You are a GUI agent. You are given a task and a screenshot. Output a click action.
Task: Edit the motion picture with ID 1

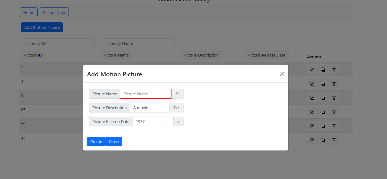[312, 69]
